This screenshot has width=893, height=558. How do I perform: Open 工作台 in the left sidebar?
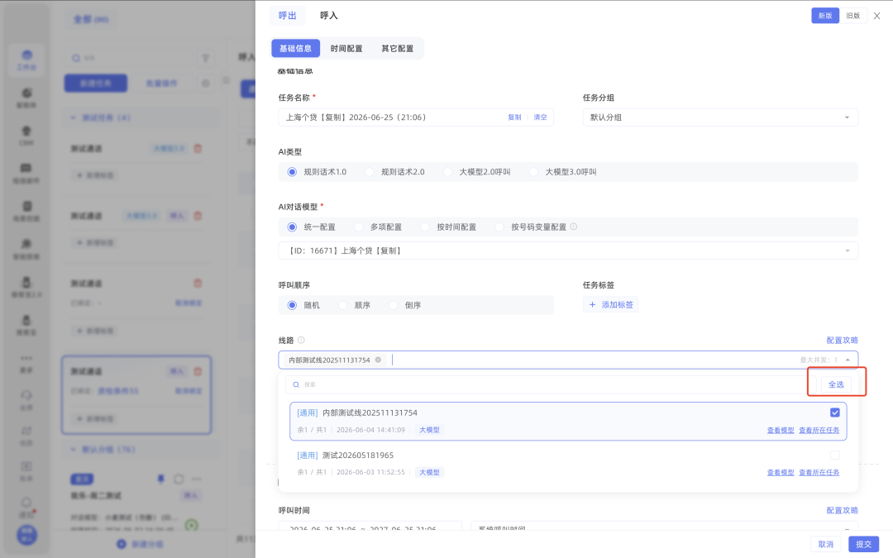tap(26, 60)
